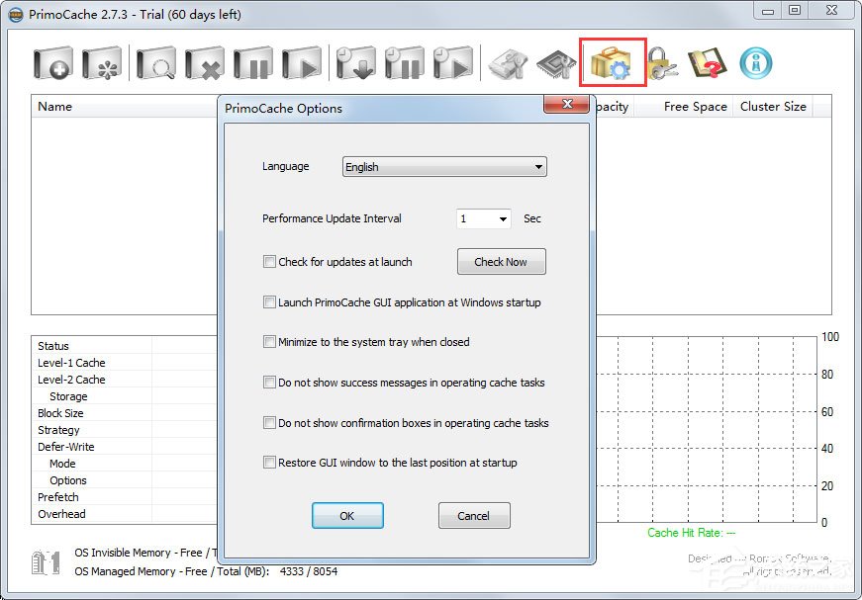Open the level-2 storage management tools icon
This screenshot has height=600, width=862.
pos(508,63)
